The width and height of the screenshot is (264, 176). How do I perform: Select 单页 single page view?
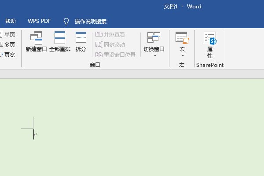pyautogui.click(x=7, y=34)
